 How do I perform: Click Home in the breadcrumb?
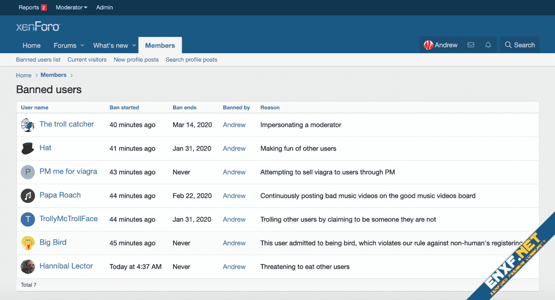point(24,75)
